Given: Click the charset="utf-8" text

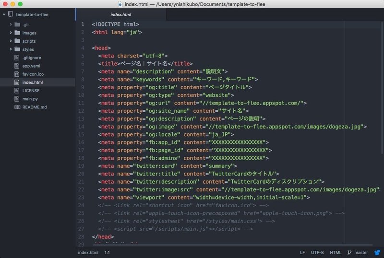Looking at the screenshot, I should (141, 56).
